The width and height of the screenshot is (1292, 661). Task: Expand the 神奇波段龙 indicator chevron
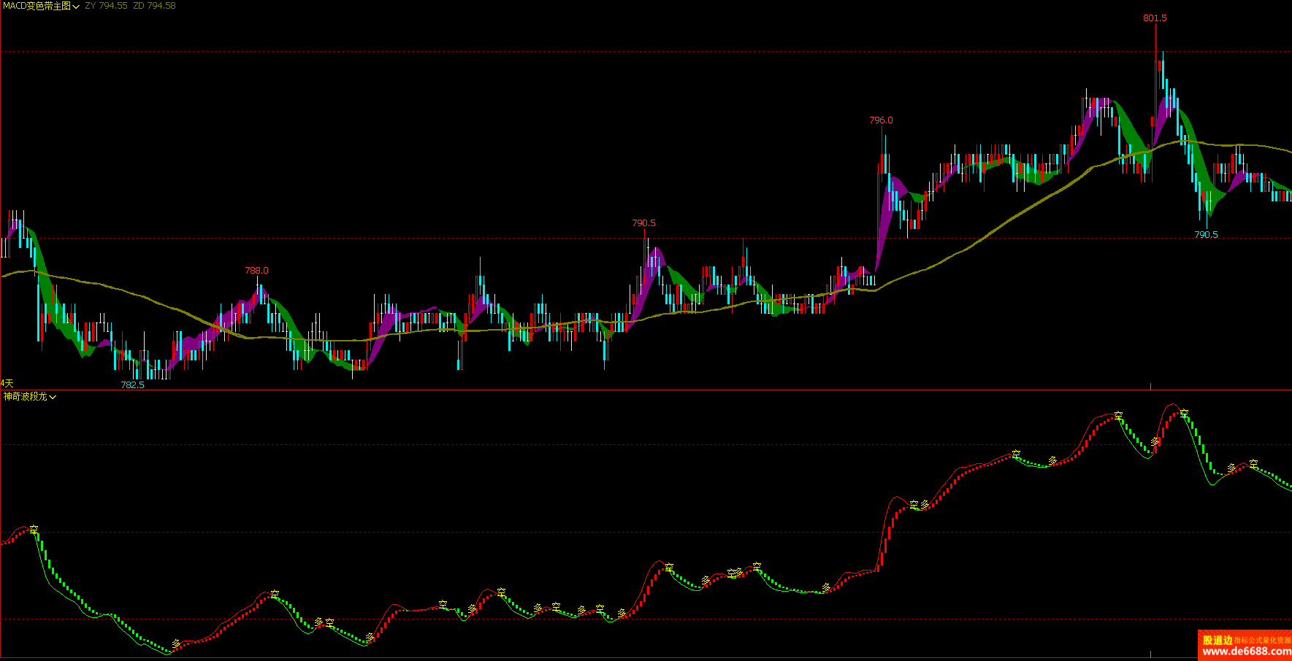(x=53, y=397)
